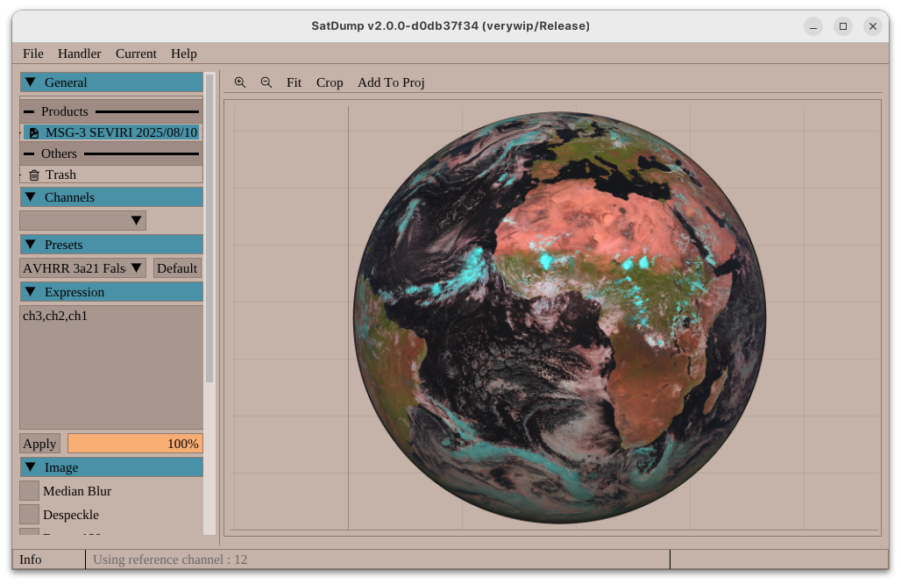Collapse the General section arrow

[31, 82]
